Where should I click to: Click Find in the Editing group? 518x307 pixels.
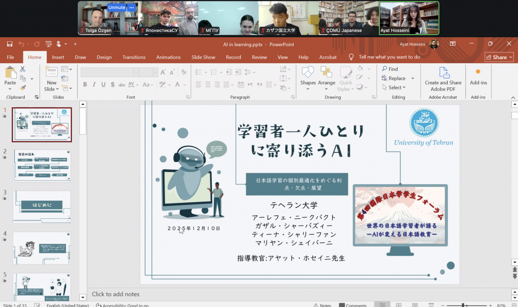pyautogui.click(x=390, y=69)
